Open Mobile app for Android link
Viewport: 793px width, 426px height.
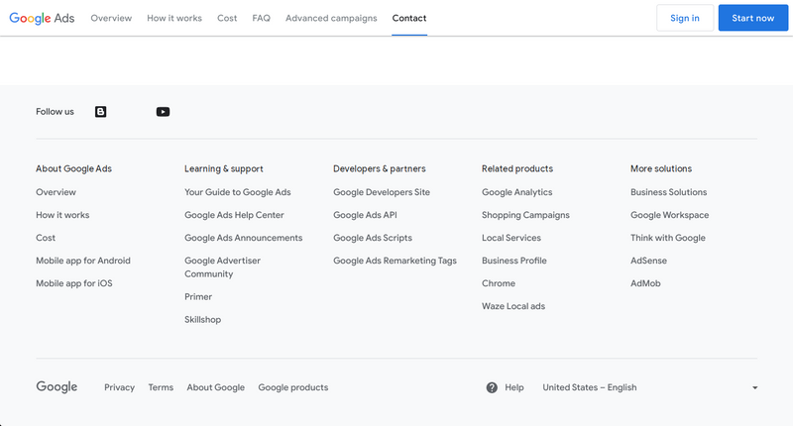tap(83, 261)
